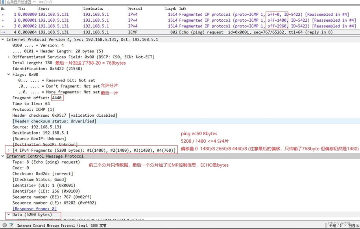This screenshot has width=360, height=229.
Task: Click the display filter bookmark icon
Action: [3, 2]
